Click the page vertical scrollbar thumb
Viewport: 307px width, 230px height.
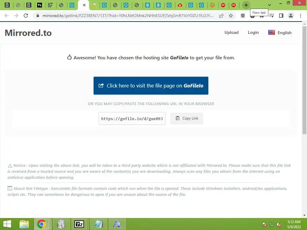(x=304, y=80)
